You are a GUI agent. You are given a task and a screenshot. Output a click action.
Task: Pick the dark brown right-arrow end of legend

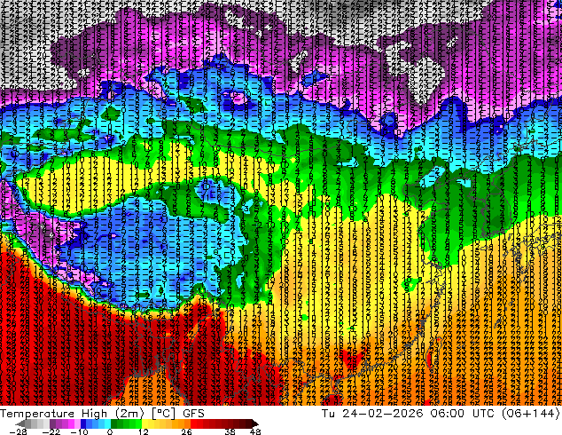coord(254,423)
